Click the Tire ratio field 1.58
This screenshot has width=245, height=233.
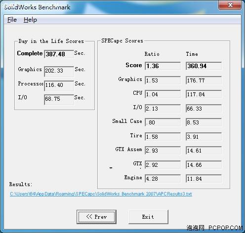[x=163, y=137]
